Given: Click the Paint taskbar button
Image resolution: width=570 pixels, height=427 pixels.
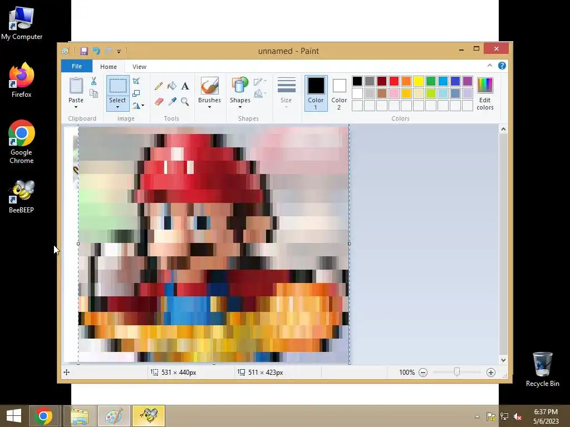Looking at the screenshot, I should pyautogui.click(x=114, y=416).
